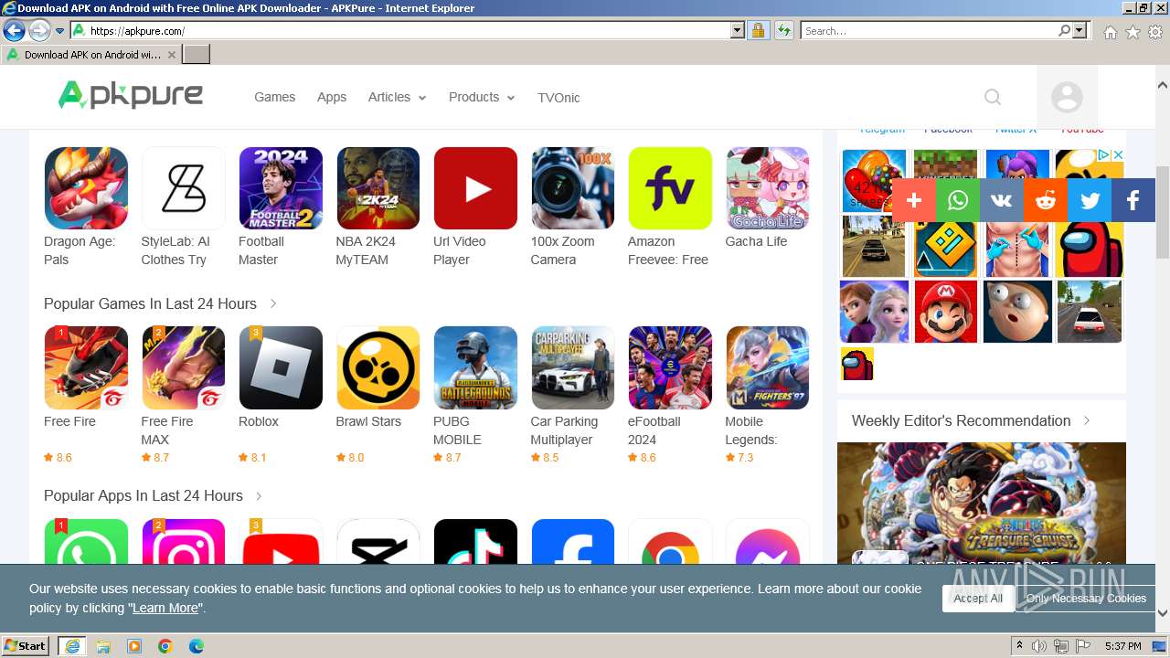Open the Car Parking Multiplayer icon

click(x=572, y=367)
